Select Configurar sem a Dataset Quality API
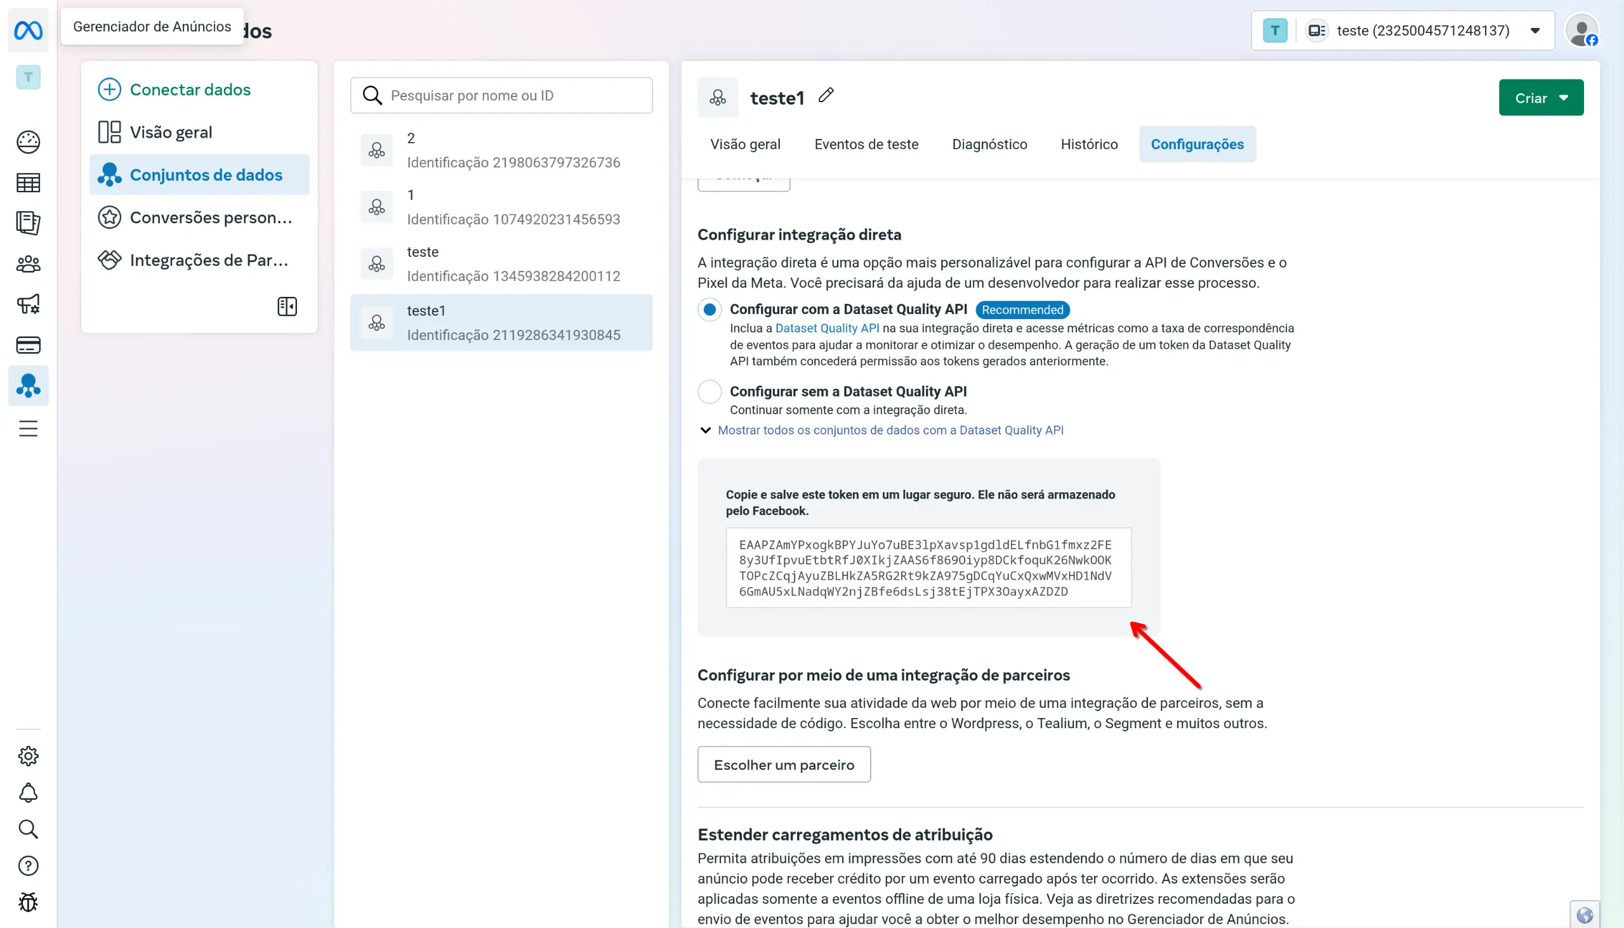Screen dimensions: 1624x928 click(709, 391)
